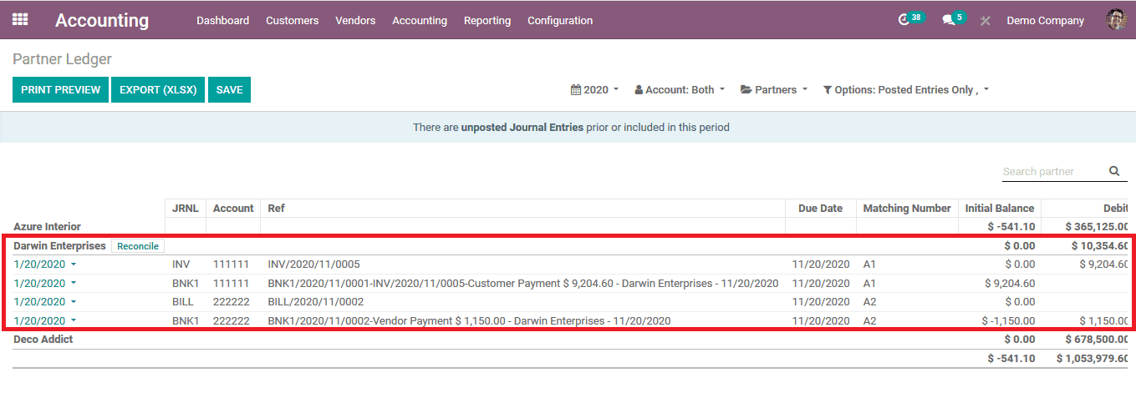The width and height of the screenshot is (1136, 408).
Task: Click the BILL/2020/11/0002 reference
Action: pyautogui.click(x=316, y=302)
